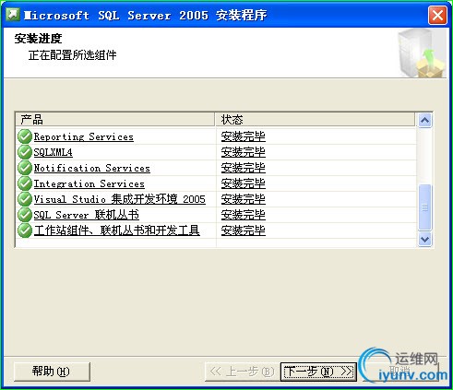453x390 pixels.
Task: Click the 状态 column header
Action: pos(316,120)
